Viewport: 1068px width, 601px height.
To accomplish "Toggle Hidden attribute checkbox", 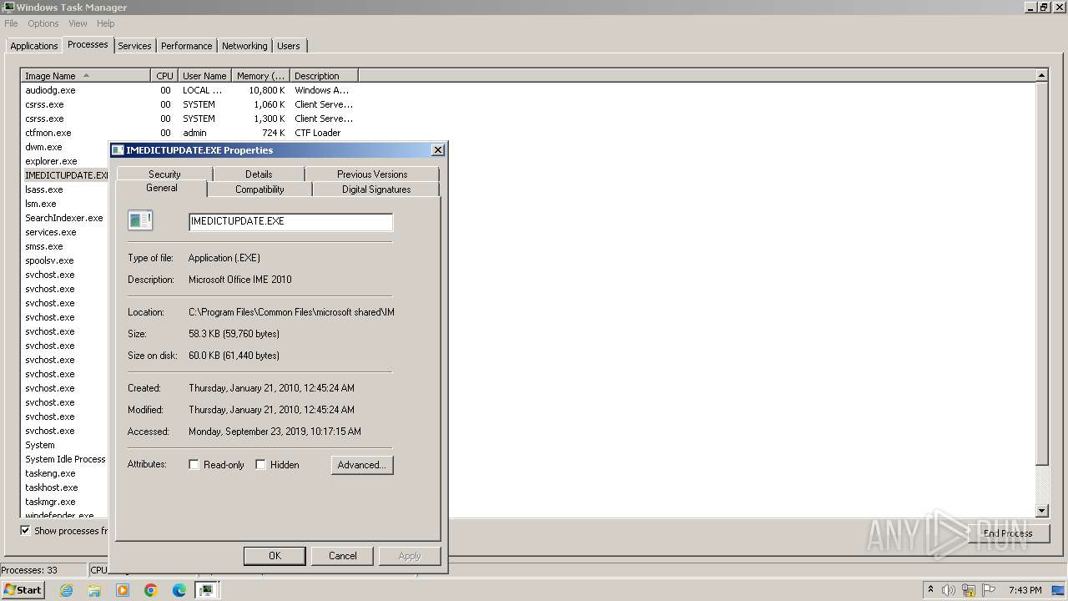I will (x=260, y=465).
